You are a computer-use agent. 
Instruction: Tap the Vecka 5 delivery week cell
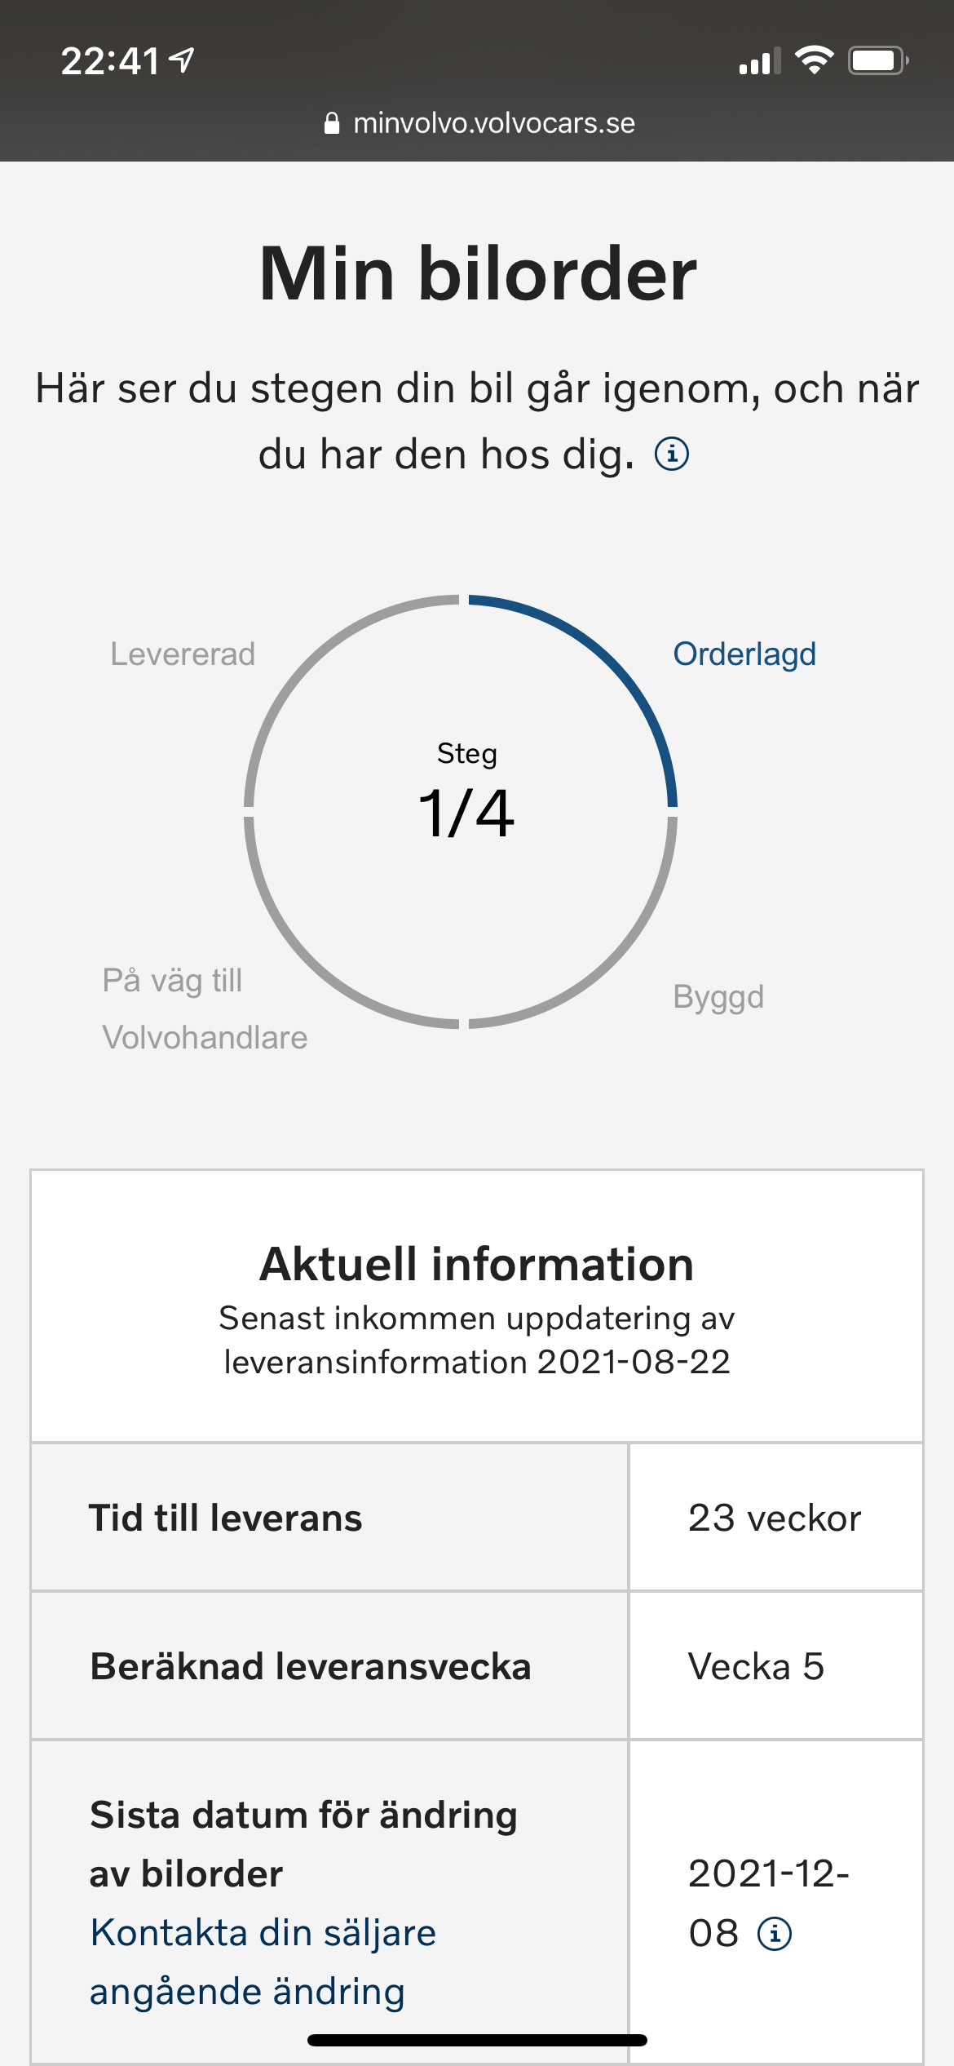tap(775, 1666)
